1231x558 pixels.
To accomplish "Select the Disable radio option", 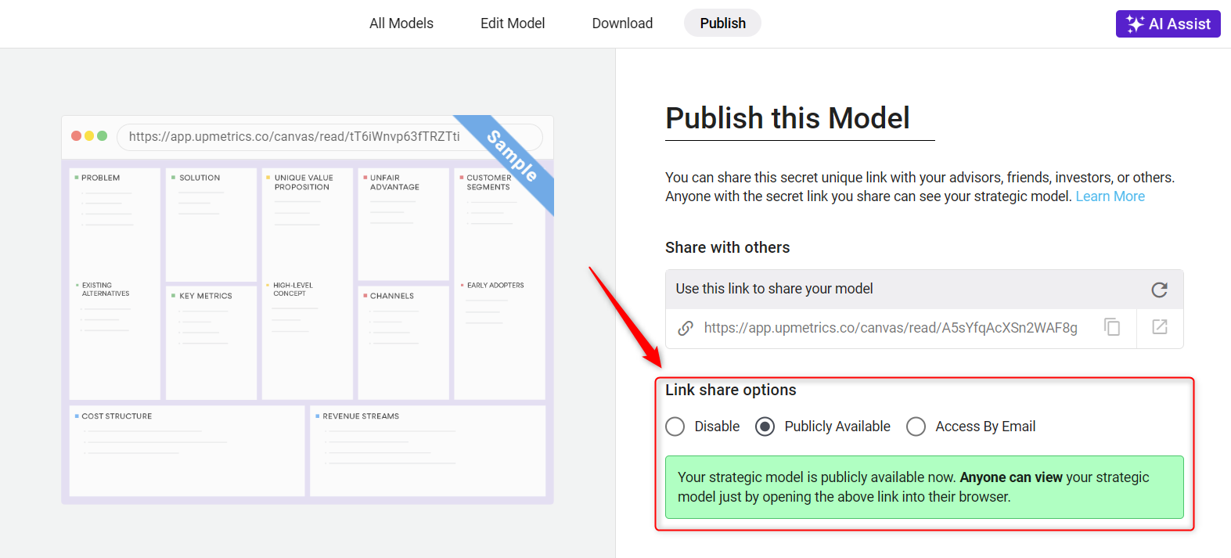I will click(x=675, y=427).
